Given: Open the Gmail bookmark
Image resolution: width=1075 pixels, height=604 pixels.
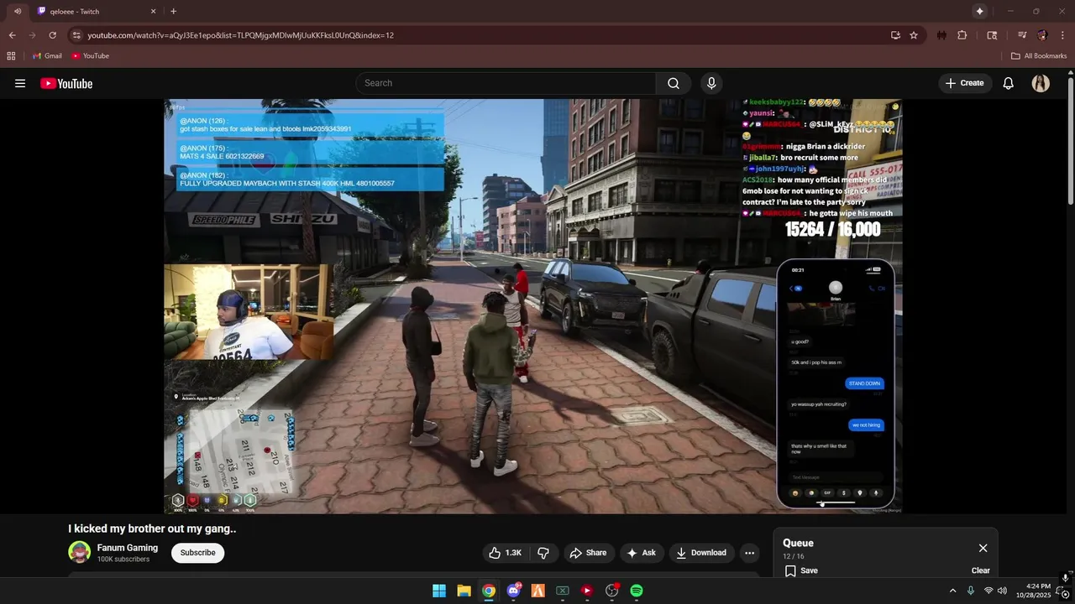Looking at the screenshot, I should click(x=47, y=56).
